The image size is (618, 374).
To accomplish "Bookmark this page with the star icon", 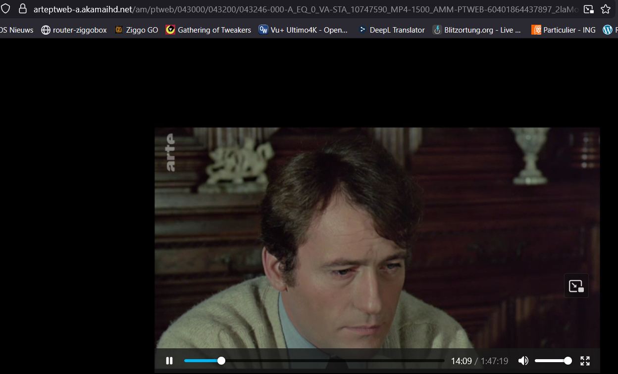I will point(605,9).
